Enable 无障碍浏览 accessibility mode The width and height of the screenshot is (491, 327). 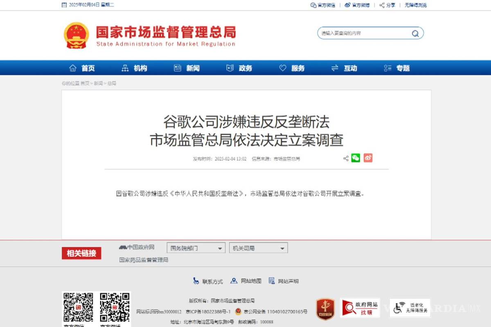[414, 5]
